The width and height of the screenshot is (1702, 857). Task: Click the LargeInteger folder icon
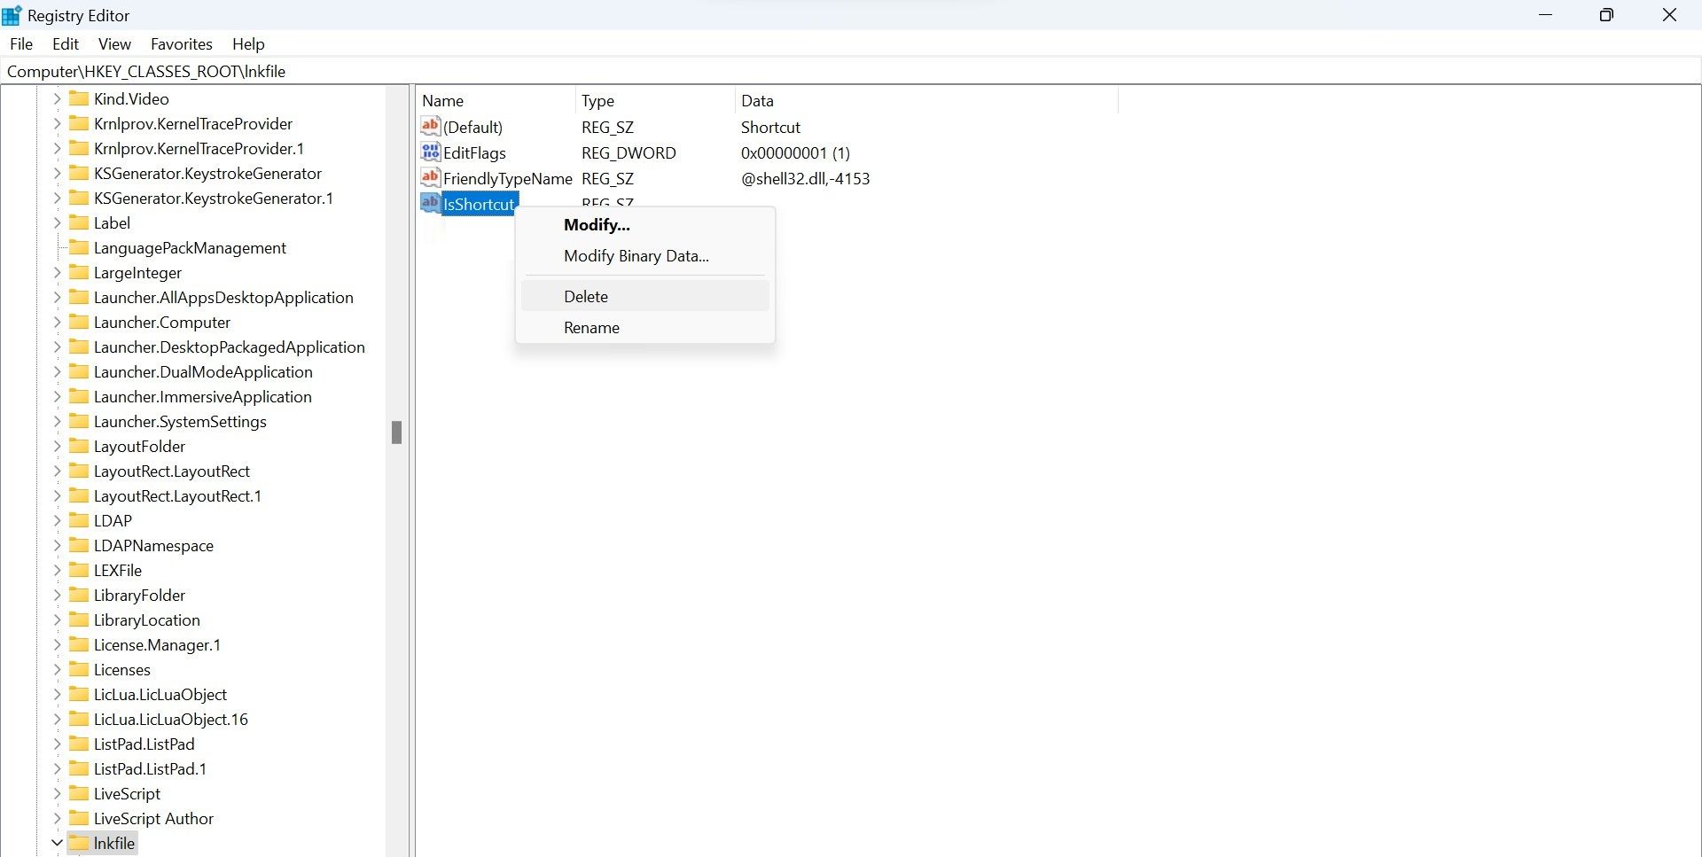pos(79,272)
